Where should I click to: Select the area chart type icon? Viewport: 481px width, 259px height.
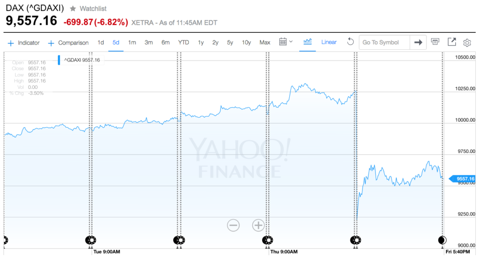tap(307, 42)
